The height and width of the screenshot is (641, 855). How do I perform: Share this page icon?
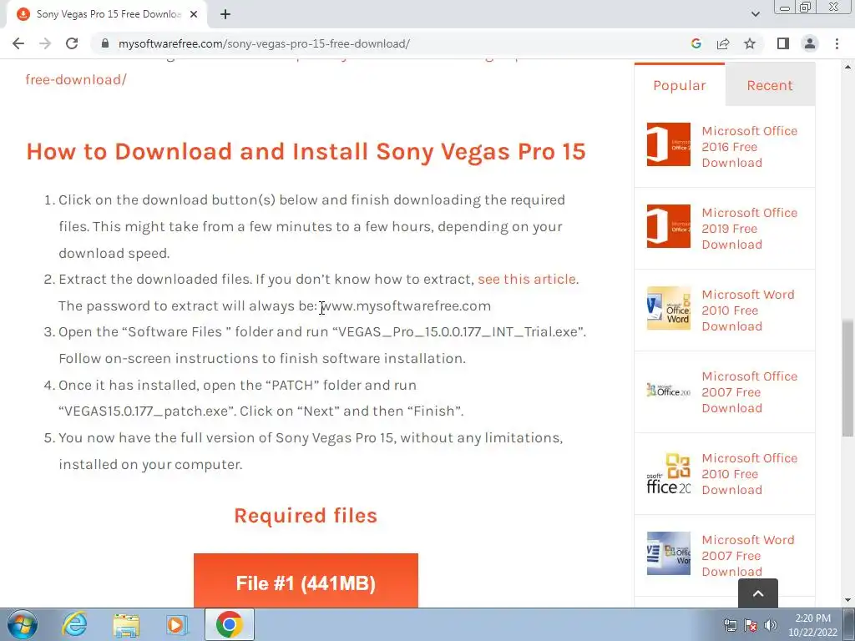723,43
